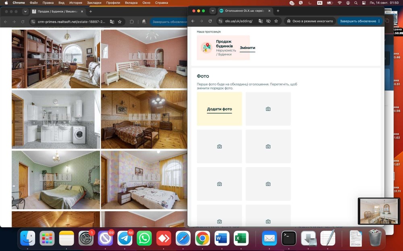The image size is (403, 251).
Task: Click the Змінити category link
Action: [247, 48]
